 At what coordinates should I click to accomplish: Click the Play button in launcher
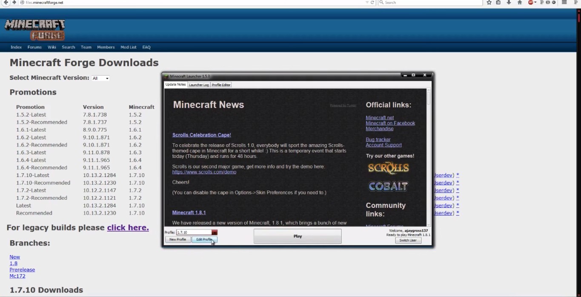(298, 236)
